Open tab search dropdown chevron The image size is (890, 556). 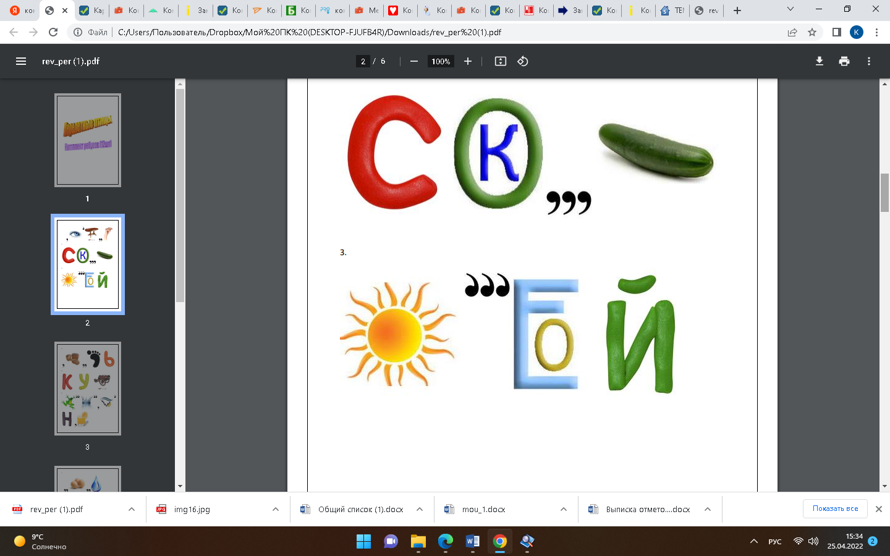click(790, 10)
